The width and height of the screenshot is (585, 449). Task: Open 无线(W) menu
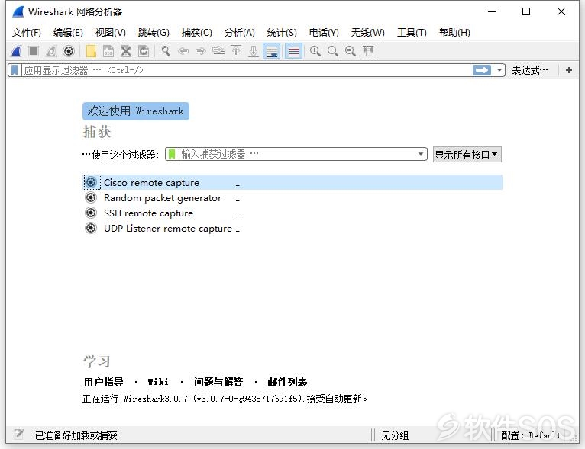point(367,33)
